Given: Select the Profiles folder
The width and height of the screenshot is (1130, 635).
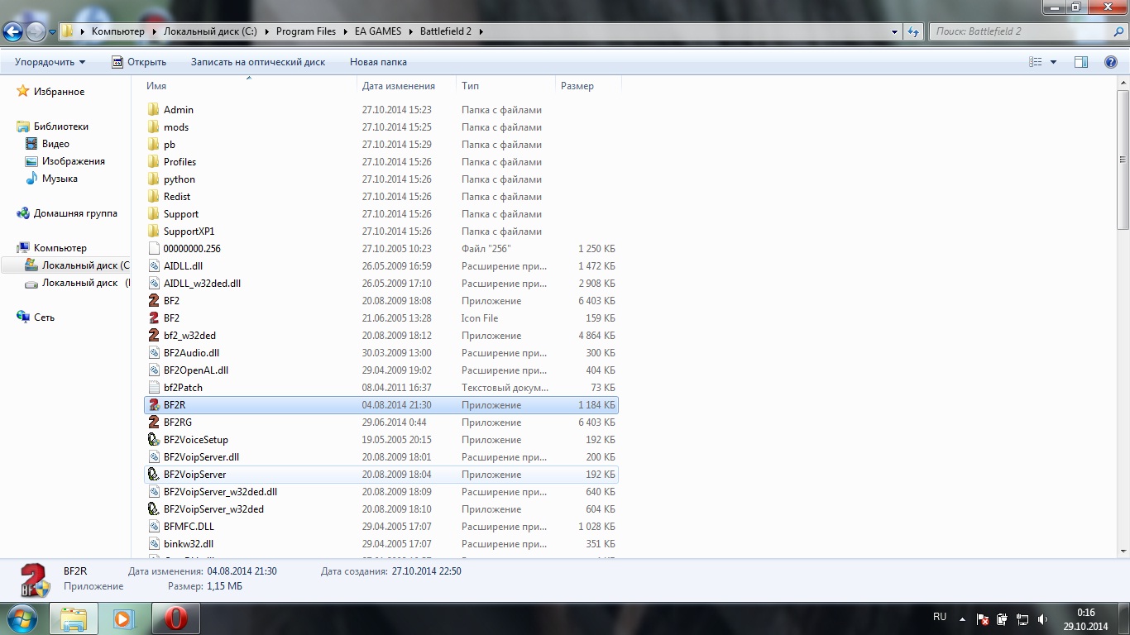Looking at the screenshot, I should click(180, 162).
